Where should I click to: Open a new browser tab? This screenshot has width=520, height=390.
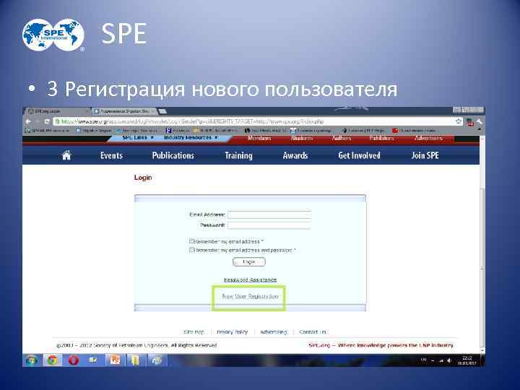pyautogui.click(x=162, y=111)
